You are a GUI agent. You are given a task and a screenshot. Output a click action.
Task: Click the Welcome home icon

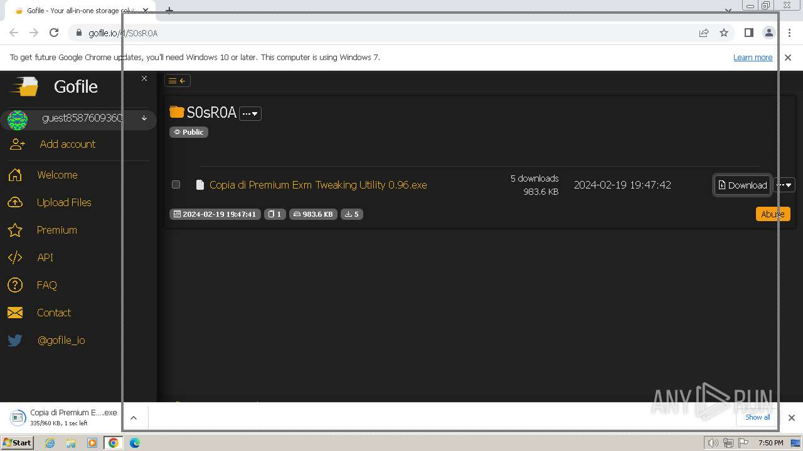(x=15, y=175)
